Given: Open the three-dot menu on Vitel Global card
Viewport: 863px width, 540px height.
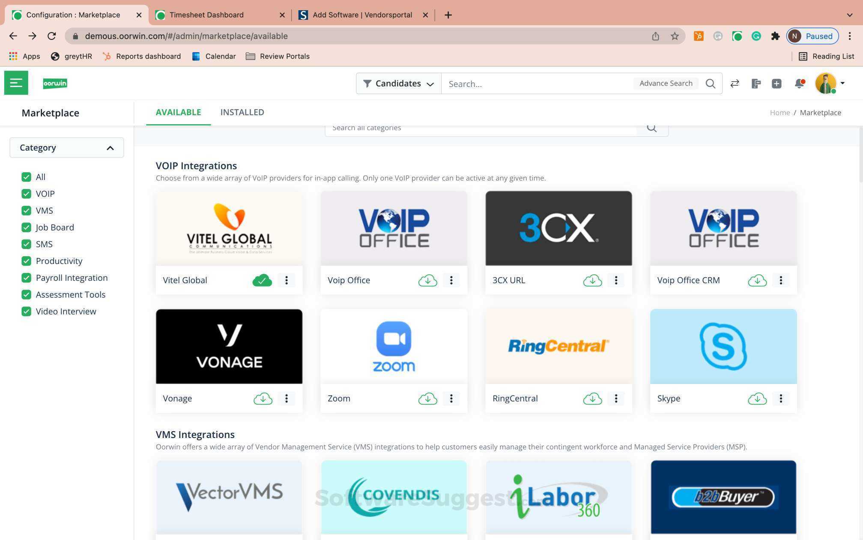Looking at the screenshot, I should tap(287, 280).
